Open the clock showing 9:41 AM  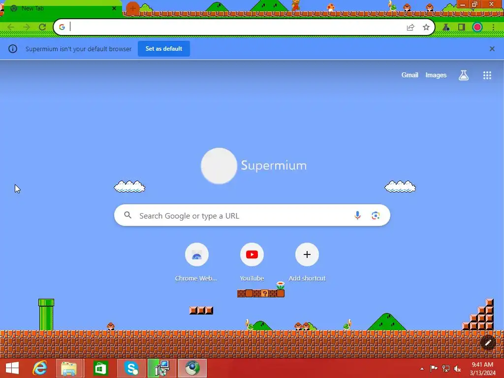482,368
